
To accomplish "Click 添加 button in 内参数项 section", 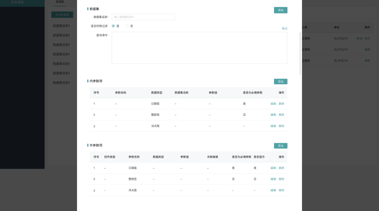I will coord(280,81).
